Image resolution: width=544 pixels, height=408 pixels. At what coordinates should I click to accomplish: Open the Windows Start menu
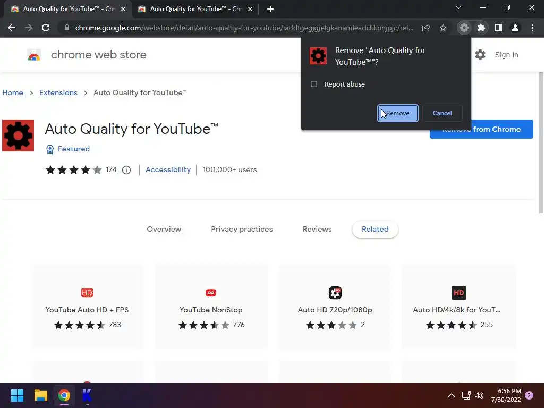coord(17,395)
